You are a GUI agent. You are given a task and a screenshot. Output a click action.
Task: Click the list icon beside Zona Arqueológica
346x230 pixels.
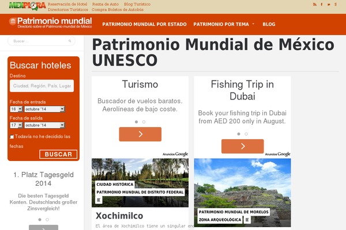pos(247,220)
